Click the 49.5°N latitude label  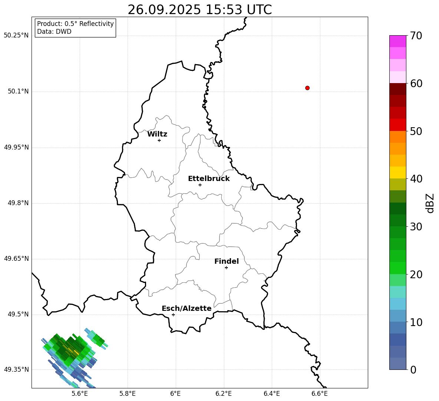pos(18,314)
